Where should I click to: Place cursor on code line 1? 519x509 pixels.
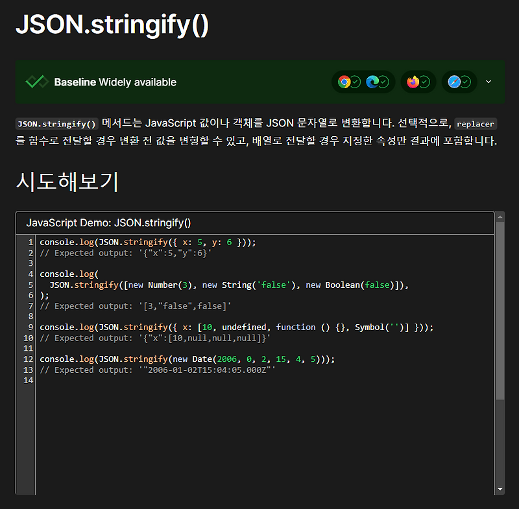(x=148, y=242)
